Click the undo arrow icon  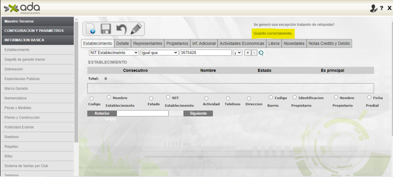coord(121,29)
